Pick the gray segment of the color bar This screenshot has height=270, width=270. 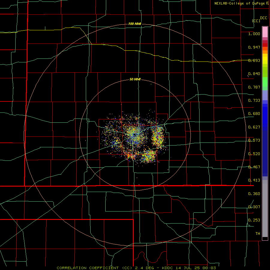click(x=265, y=208)
